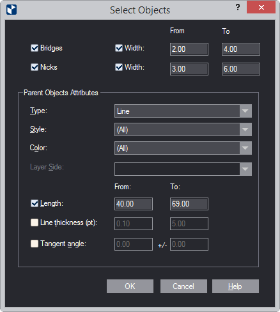The image size is (280, 312).
Task: Click the Cancel button
Action: click(x=183, y=286)
